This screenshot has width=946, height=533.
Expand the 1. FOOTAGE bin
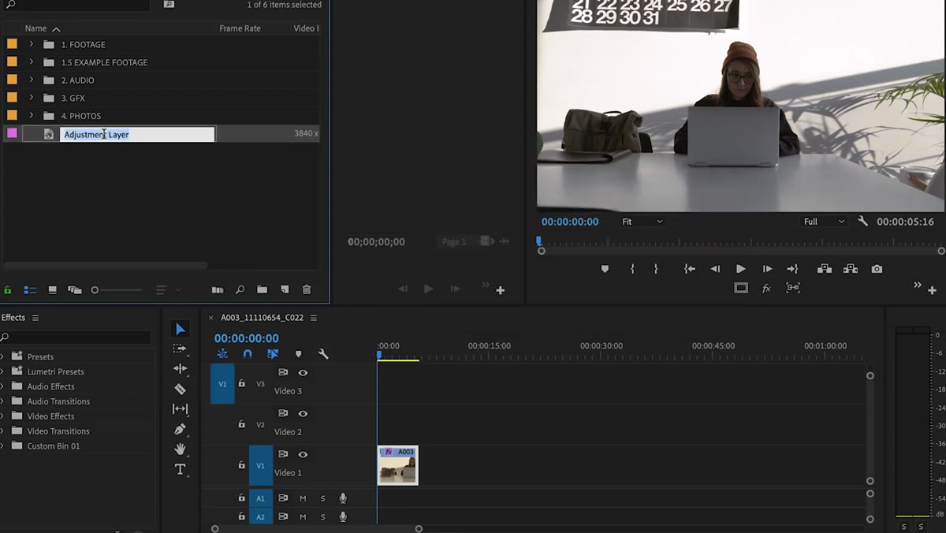click(x=31, y=44)
